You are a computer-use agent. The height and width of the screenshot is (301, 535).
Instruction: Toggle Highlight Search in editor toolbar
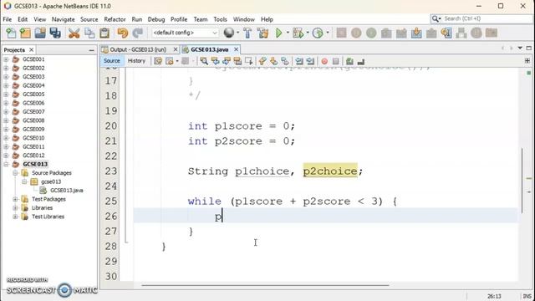point(237,61)
